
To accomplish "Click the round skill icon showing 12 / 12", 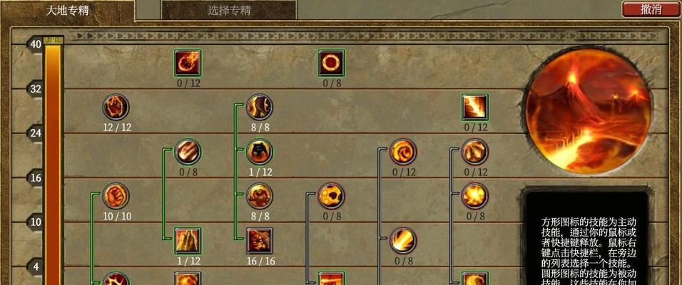I will (116, 107).
